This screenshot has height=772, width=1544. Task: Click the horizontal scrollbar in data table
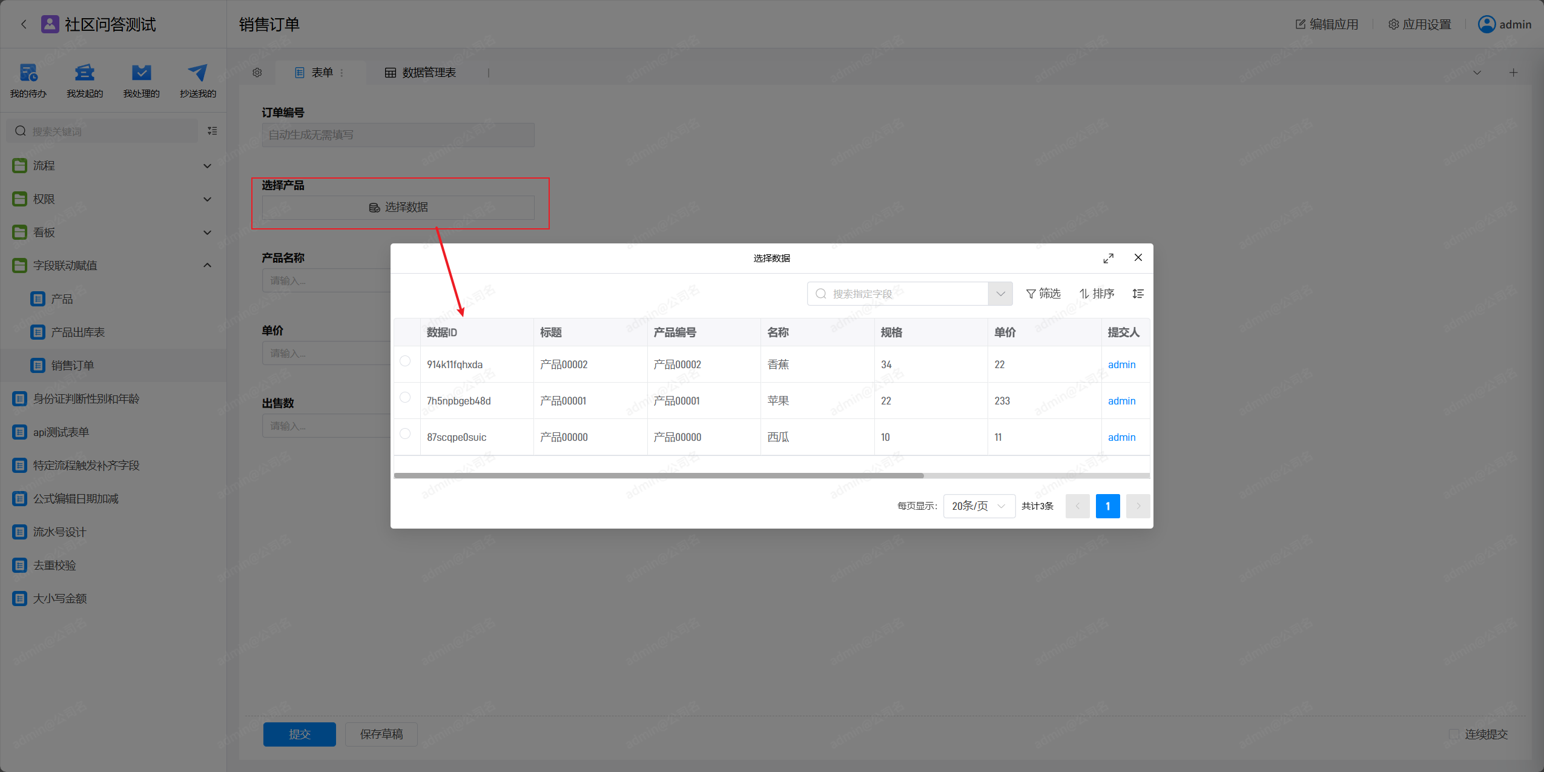click(659, 476)
